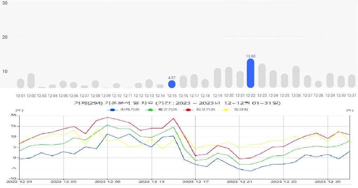This screenshot has height=188, width=358.
Task: Click the 13.60 value label
Action: coord(250,56)
